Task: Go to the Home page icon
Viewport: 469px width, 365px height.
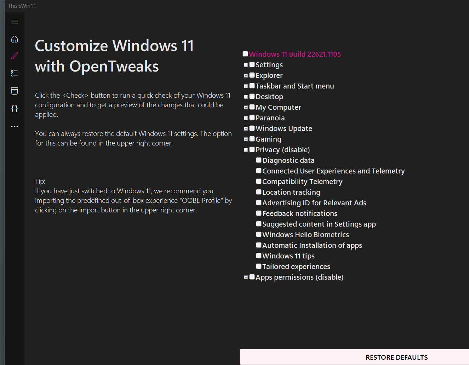Action: 15,39
